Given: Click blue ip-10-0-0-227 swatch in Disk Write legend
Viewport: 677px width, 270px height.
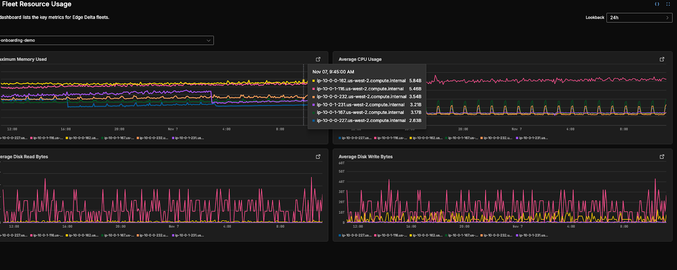Looking at the screenshot, I should point(340,235).
